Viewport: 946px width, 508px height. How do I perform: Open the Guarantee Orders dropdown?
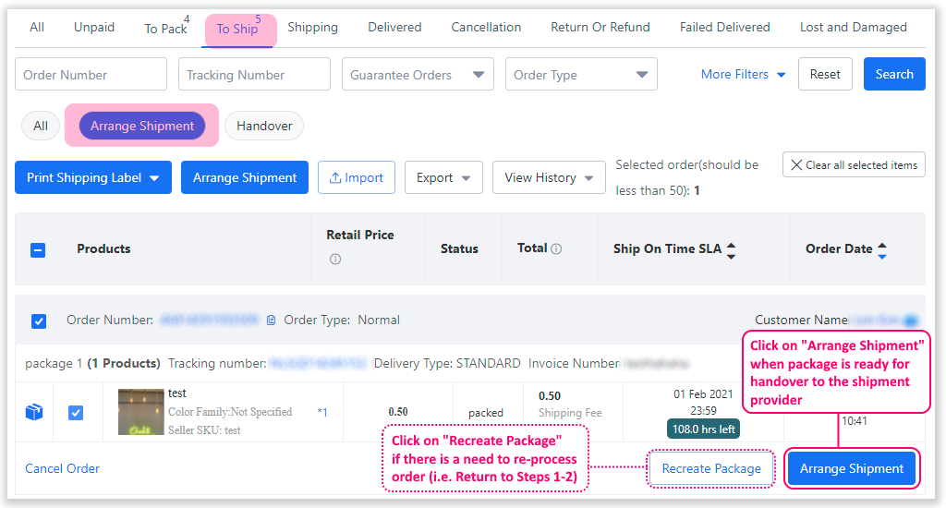pyautogui.click(x=418, y=75)
